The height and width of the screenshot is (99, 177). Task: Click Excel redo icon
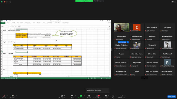coord(10,21)
